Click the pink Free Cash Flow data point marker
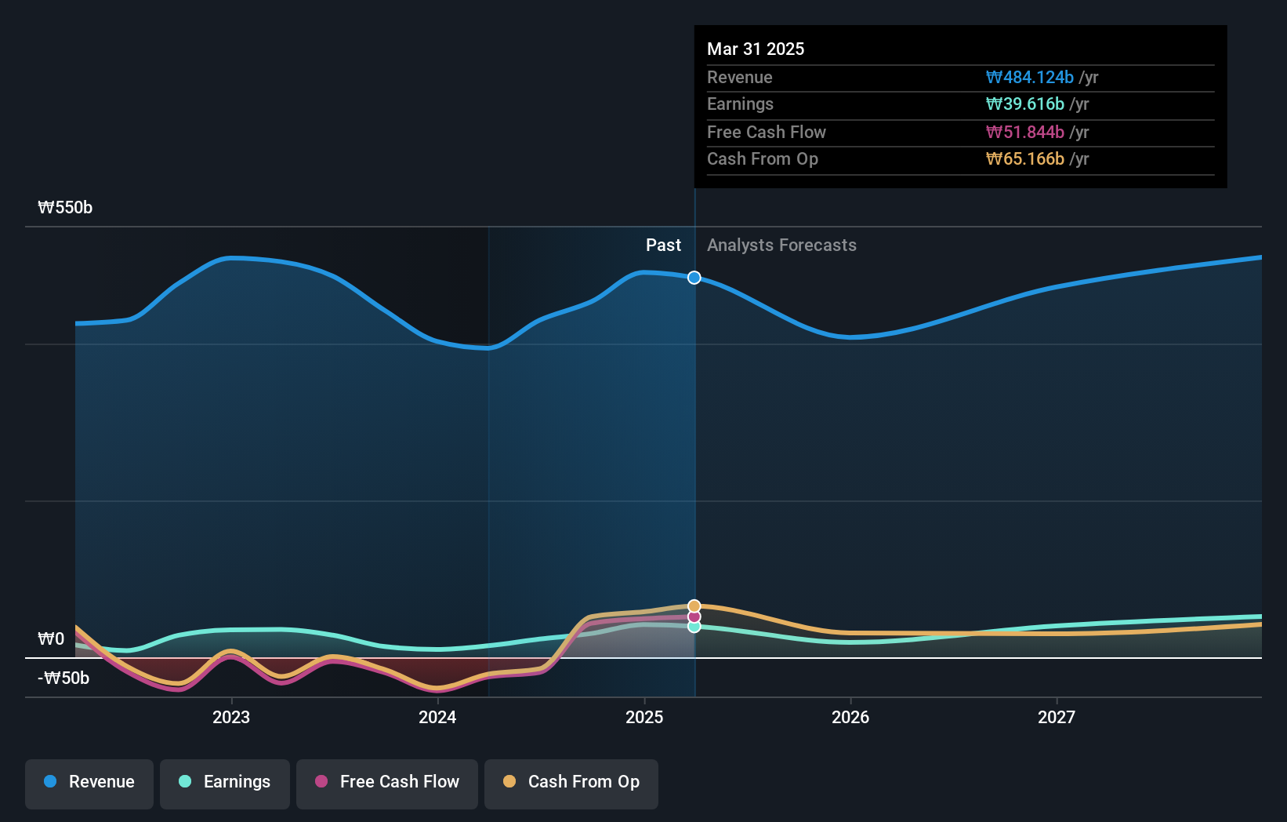 coord(694,616)
